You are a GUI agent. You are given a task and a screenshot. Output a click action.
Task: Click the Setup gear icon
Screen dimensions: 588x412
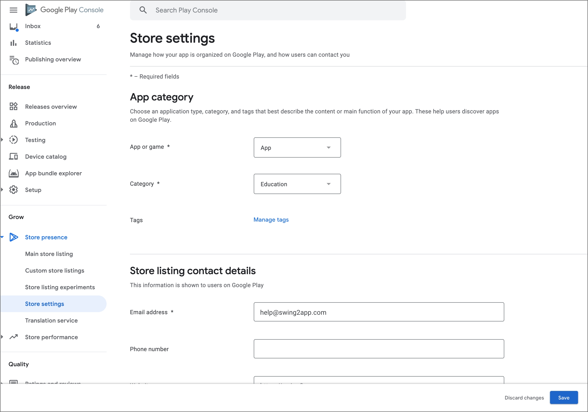(x=14, y=190)
